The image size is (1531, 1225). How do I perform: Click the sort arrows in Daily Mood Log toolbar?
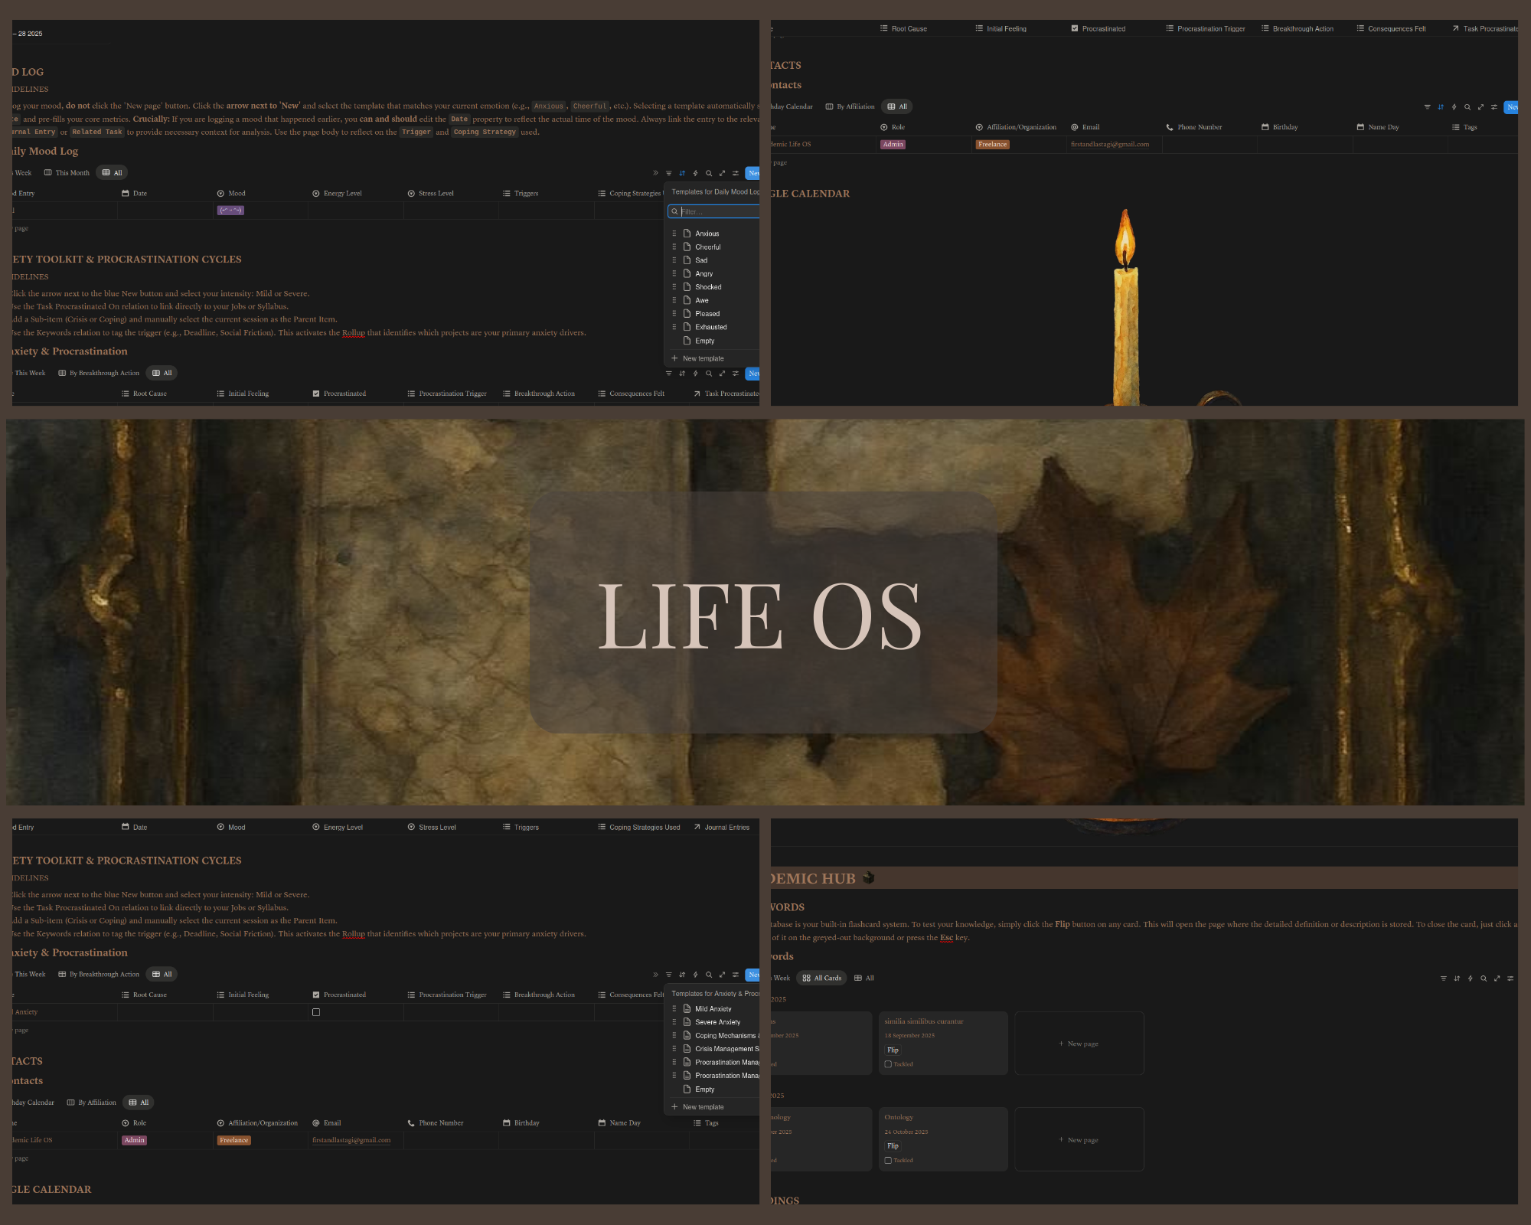coord(682,173)
